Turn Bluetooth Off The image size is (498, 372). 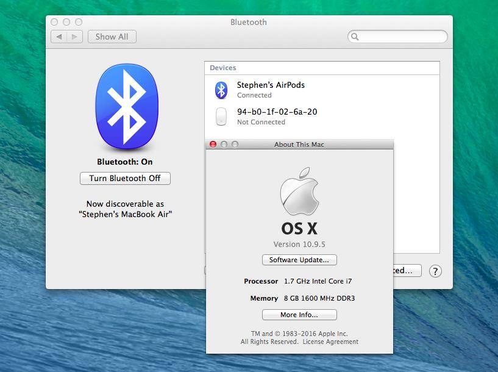(x=125, y=178)
